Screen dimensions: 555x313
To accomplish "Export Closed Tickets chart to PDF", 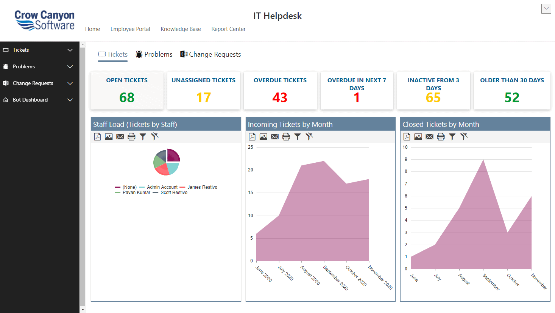I will [x=407, y=137].
